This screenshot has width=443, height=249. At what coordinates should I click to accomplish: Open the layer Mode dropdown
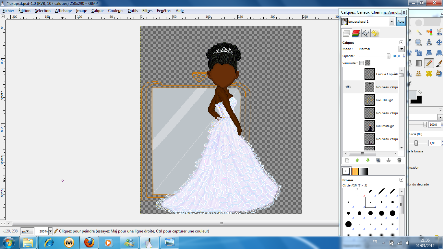(x=401, y=49)
